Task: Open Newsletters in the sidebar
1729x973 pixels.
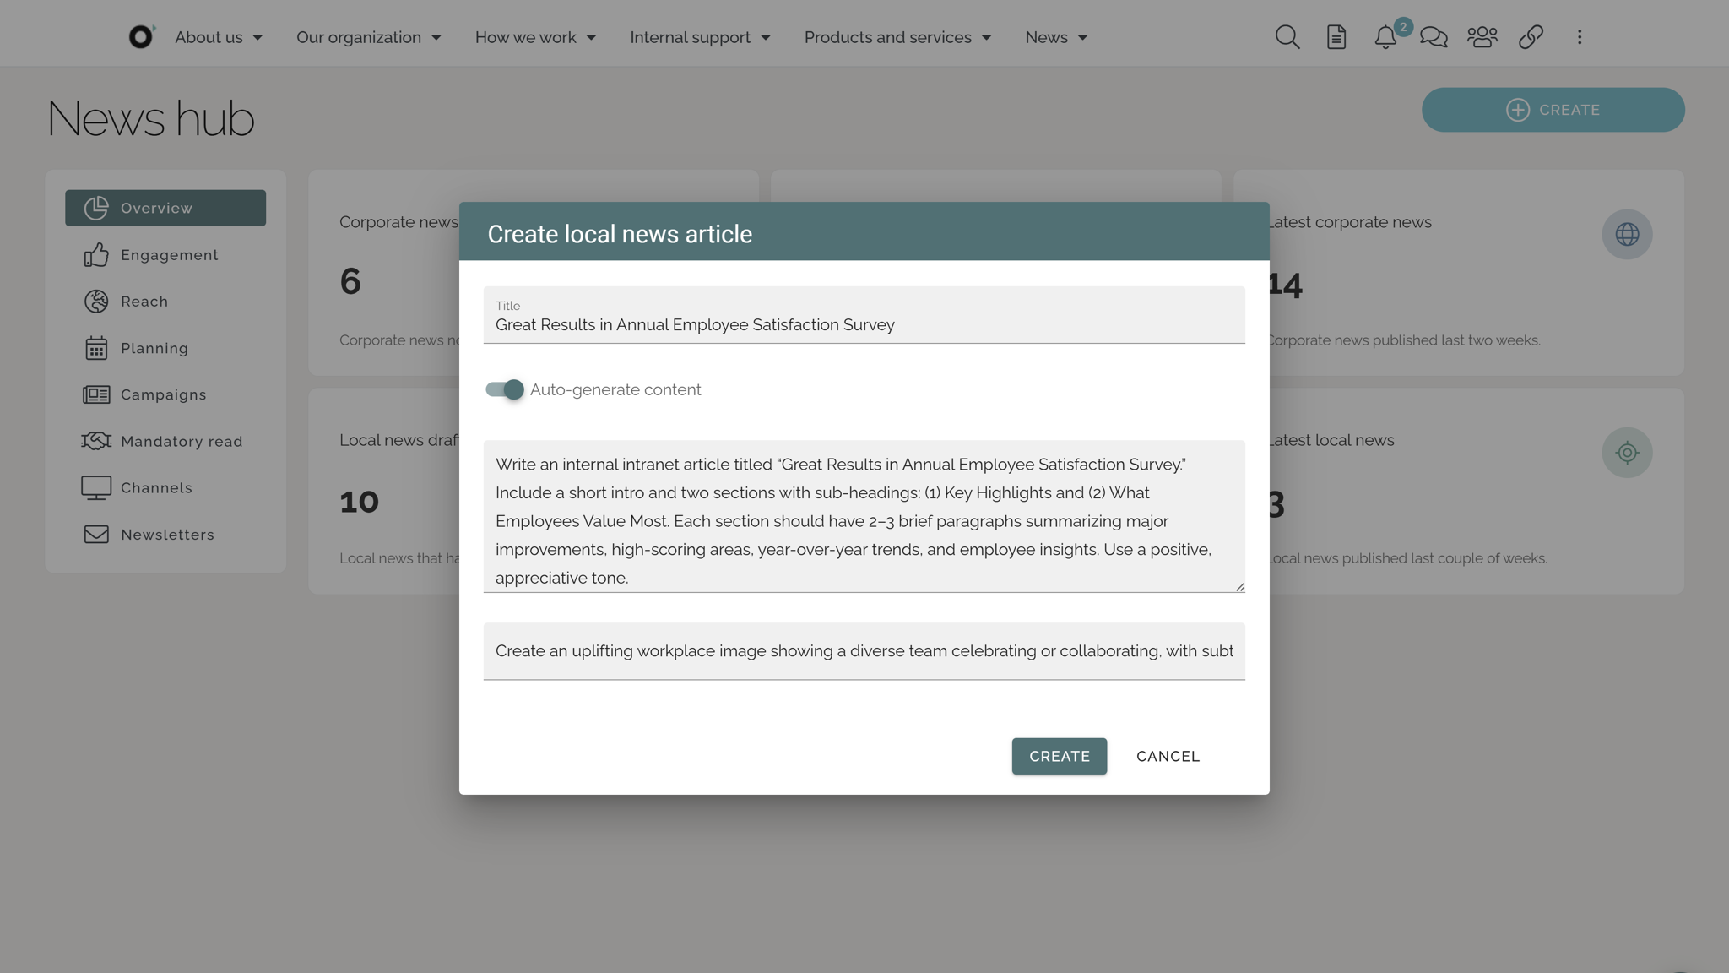Action: 165,535
